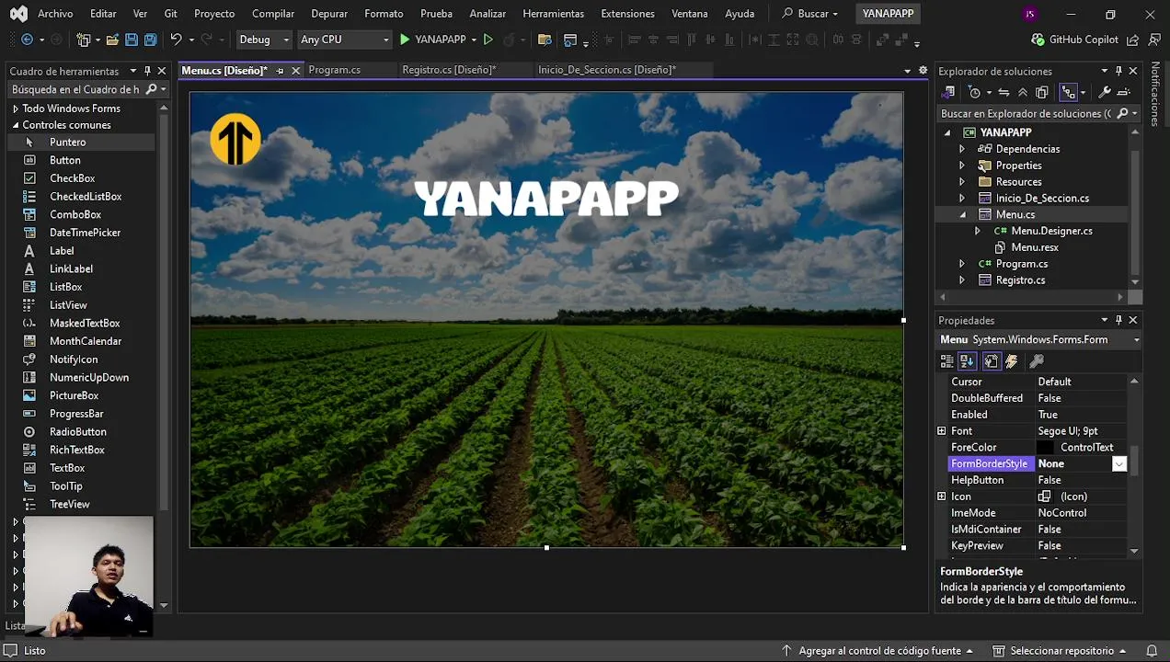Image resolution: width=1170 pixels, height=662 pixels.
Task: Open the object selector dropdown in Propiedades
Action: click(1136, 340)
